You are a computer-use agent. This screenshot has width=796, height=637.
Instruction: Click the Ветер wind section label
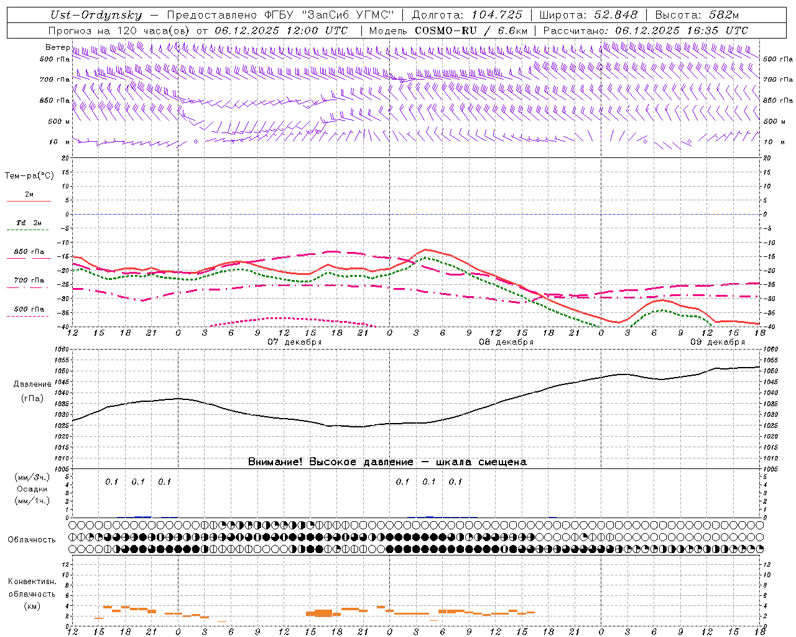(x=57, y=47)
